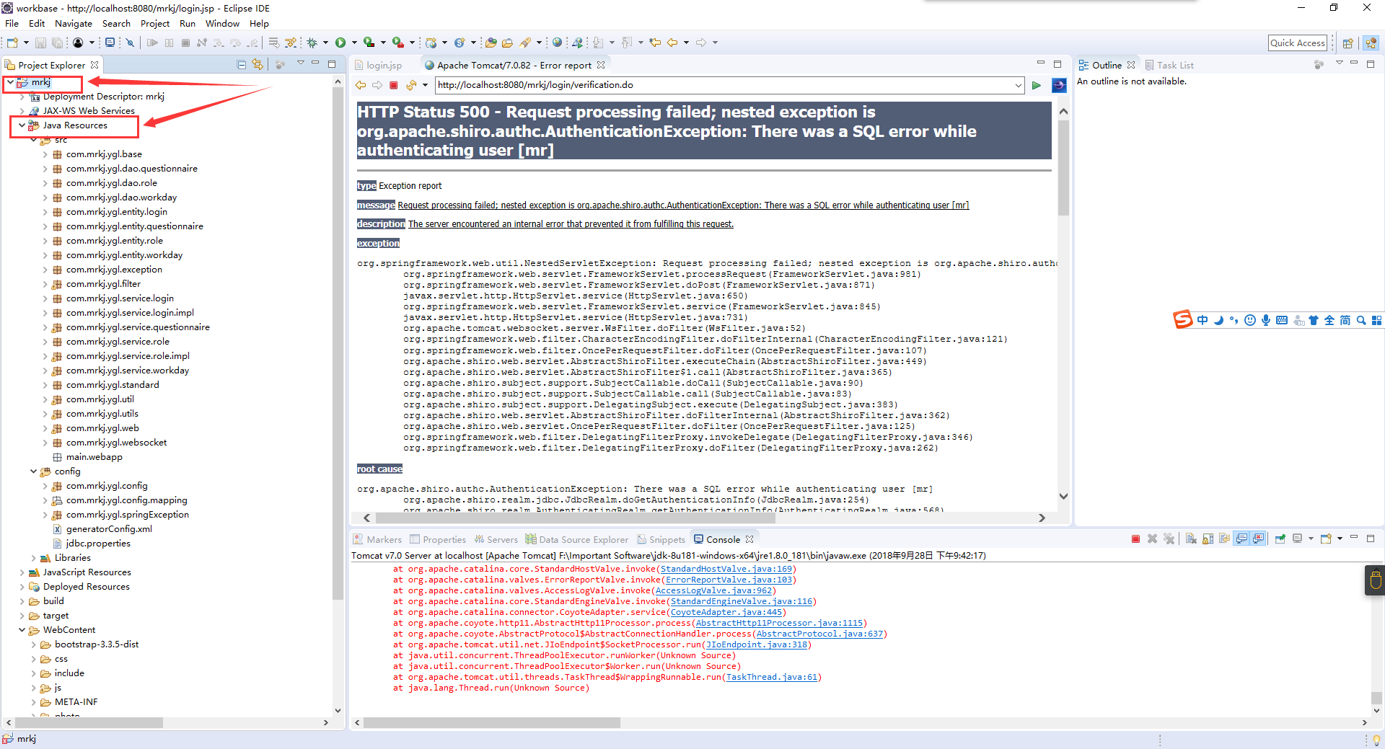Click the ErrorReportValve.java:103 stack trace link
The image size is (1385, 749).
point(729,580)
